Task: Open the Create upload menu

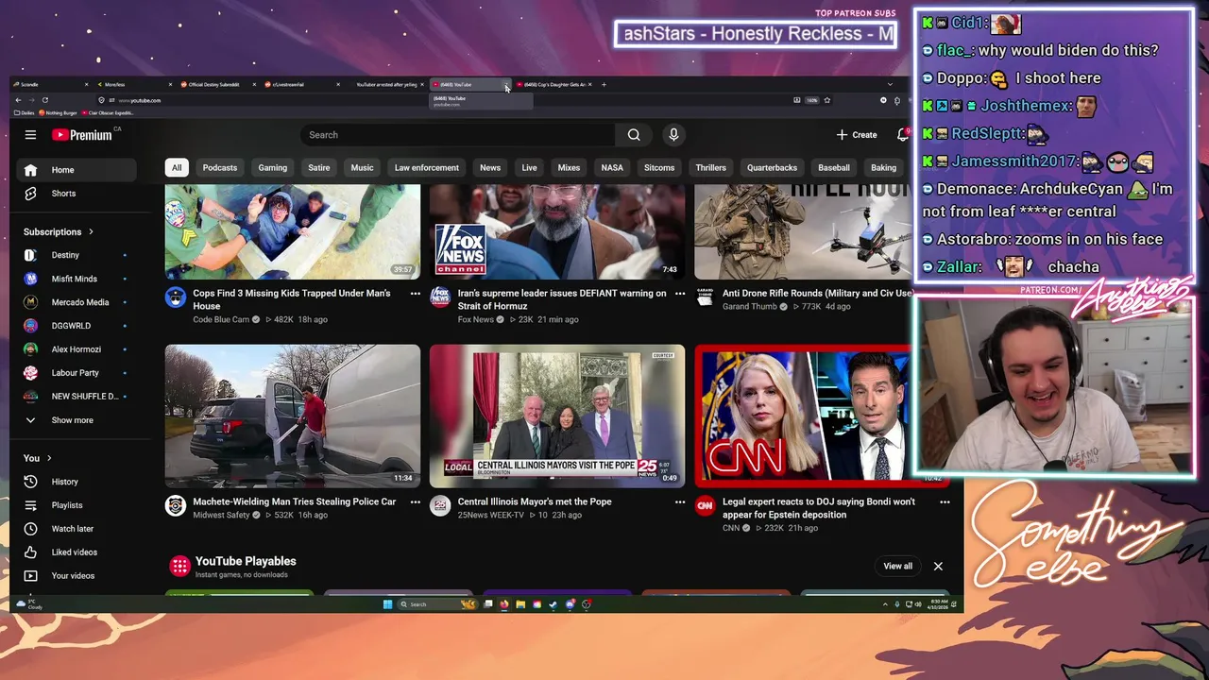Action: click(x=857, y=135)
